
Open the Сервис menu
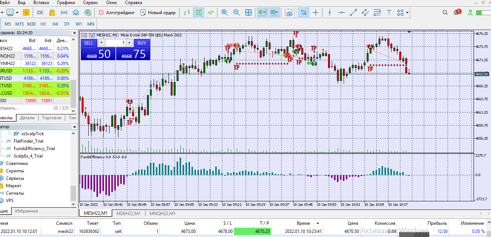pos(91,3)
